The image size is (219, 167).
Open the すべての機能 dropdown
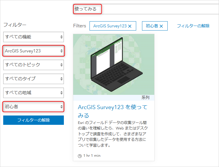(x=34, y=37)
